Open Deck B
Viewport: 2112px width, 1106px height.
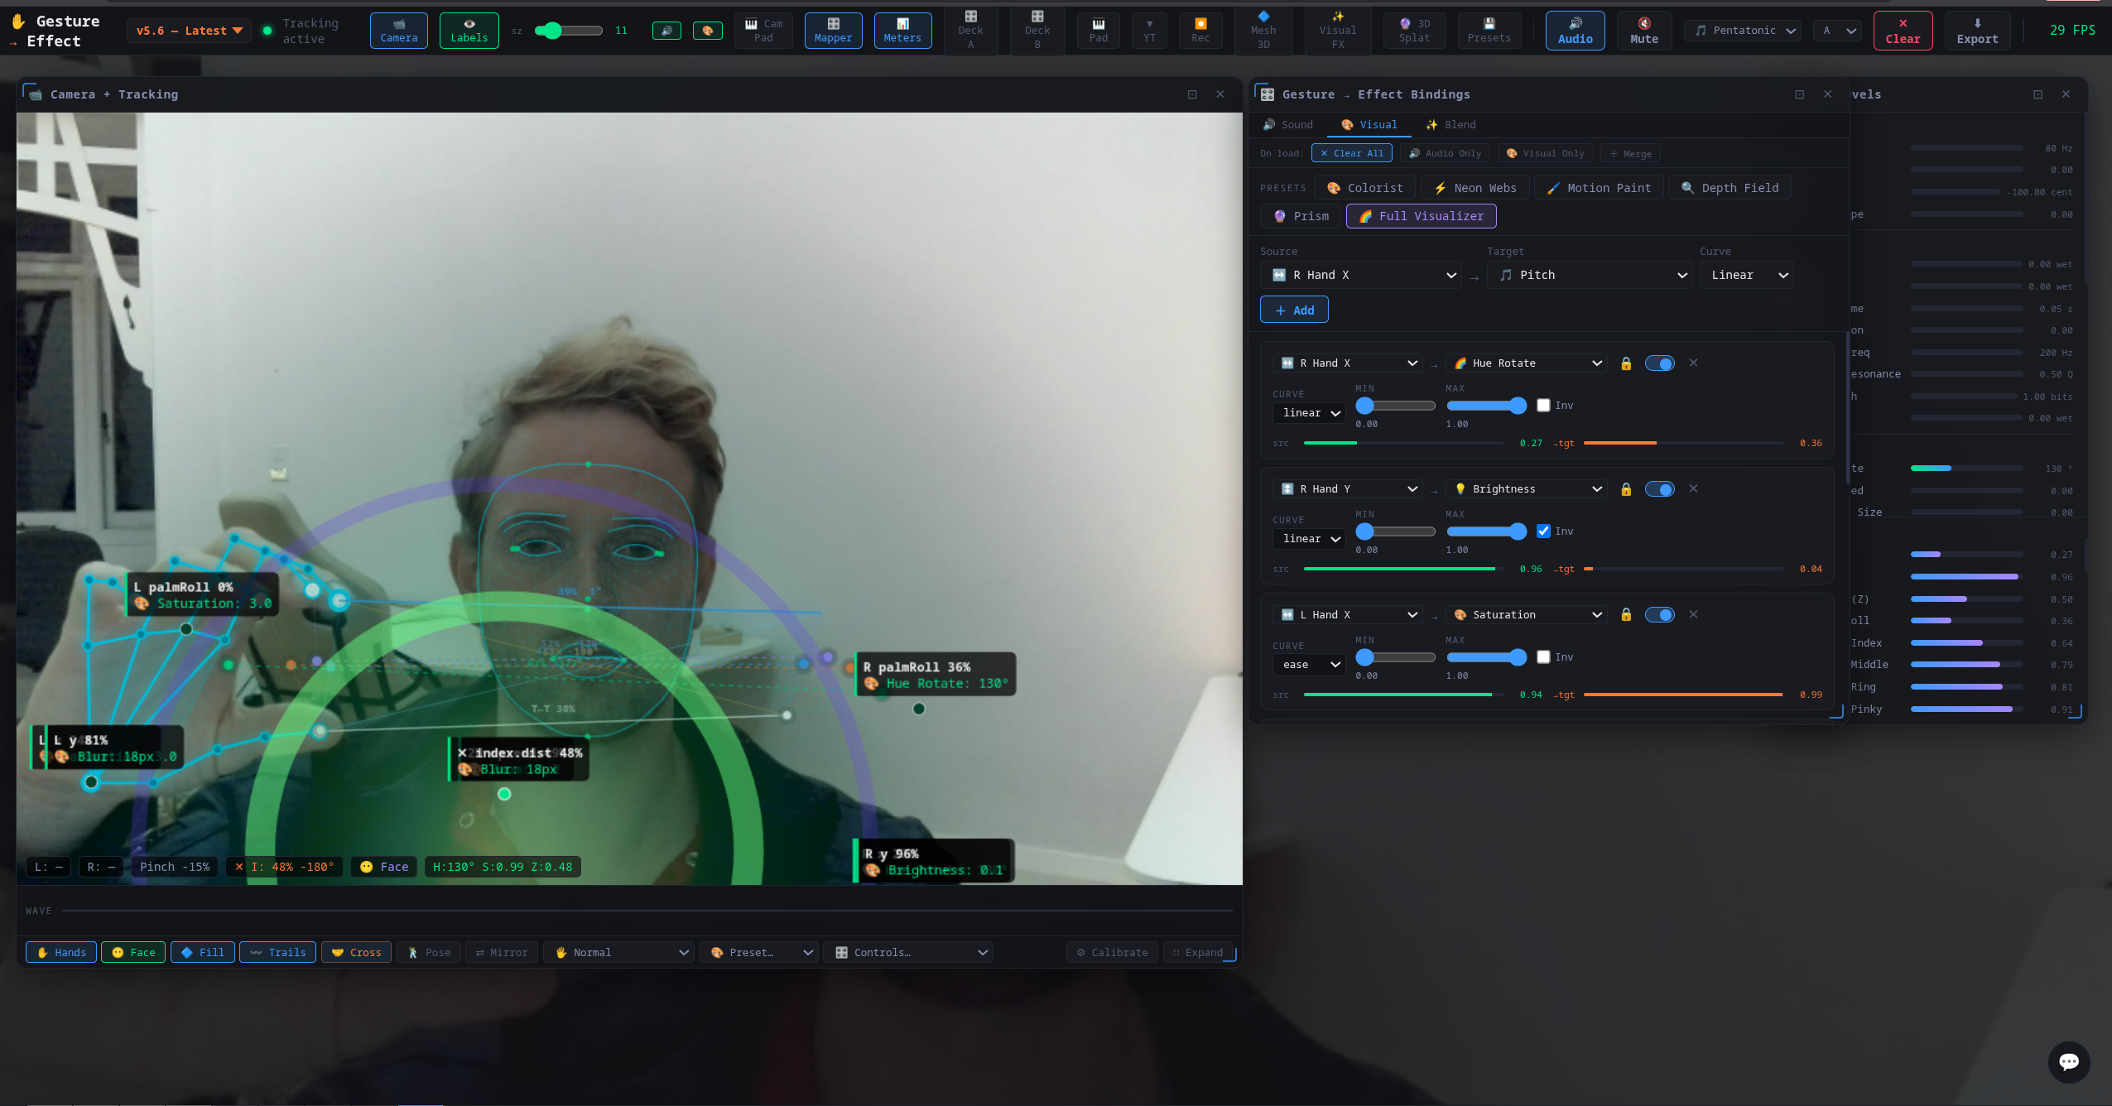[x=1037, y=31]
